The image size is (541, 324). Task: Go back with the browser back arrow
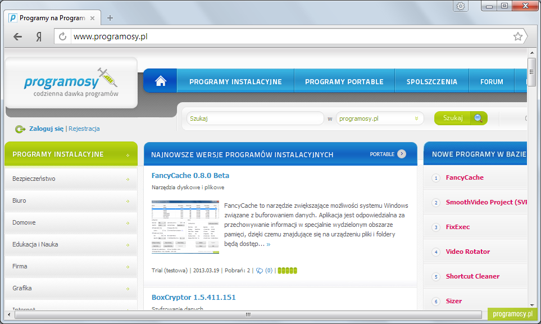coord(17,36)
